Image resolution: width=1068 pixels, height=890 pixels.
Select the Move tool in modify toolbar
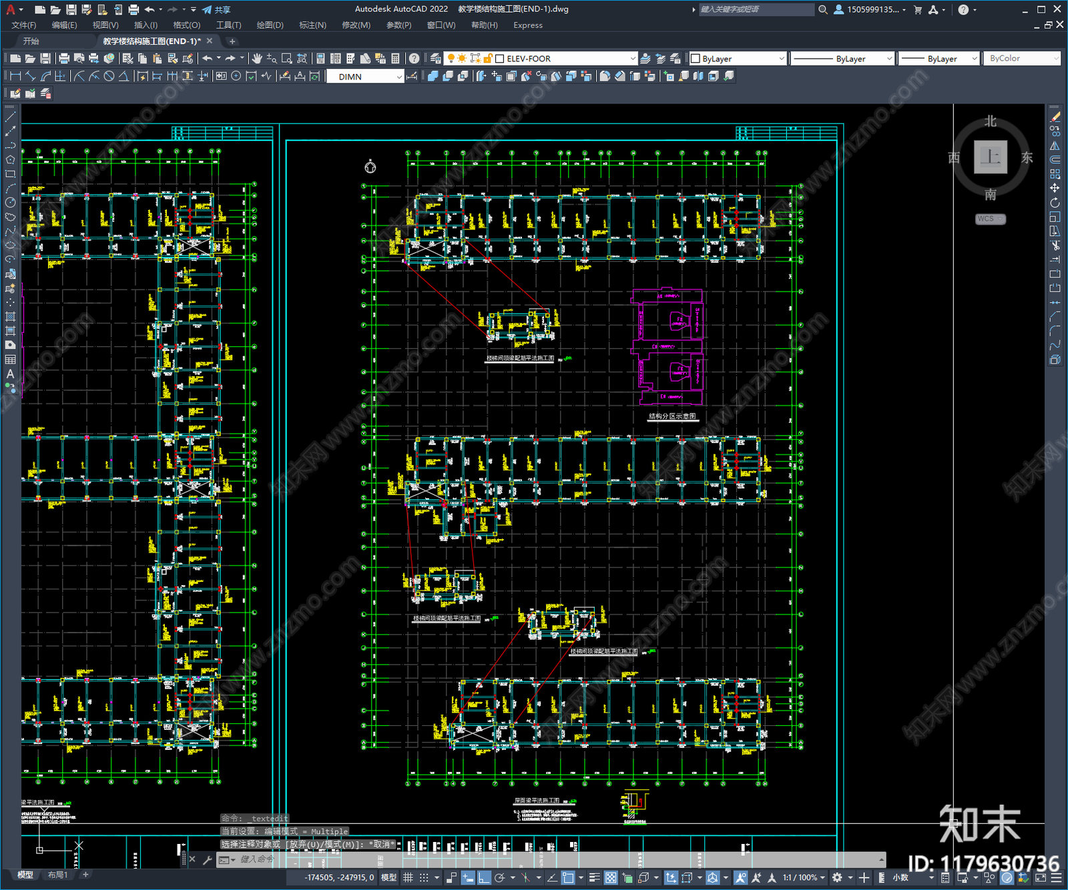coord(1055,188)
